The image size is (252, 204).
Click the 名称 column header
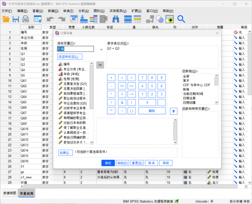31,27
